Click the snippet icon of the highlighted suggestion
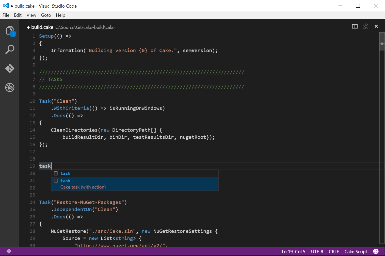 (x=56, y=181)
